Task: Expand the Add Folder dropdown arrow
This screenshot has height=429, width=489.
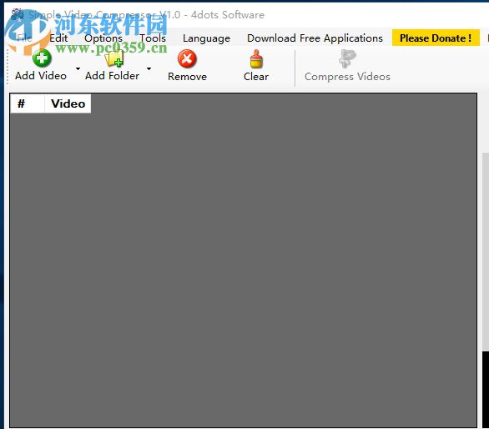Action: pos(149,68)
